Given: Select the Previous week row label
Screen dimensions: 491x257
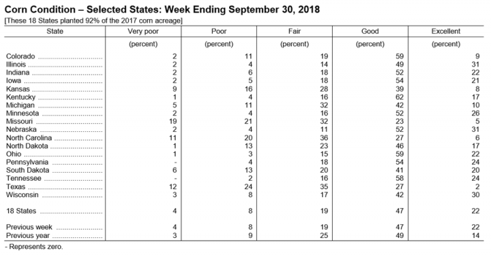Looking at the screenshot, I should (x=29, y=227).
